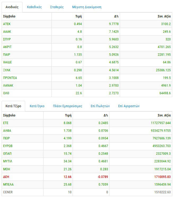Click the Συν. Αξία header in bottom table

(x=164, y=115)
